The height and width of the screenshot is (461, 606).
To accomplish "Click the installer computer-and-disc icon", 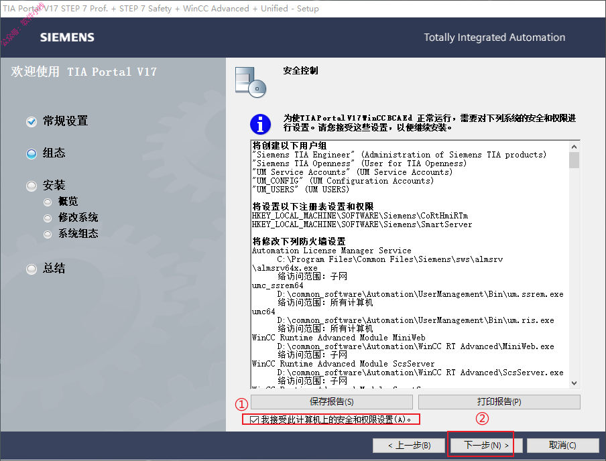I will [251, 82].
